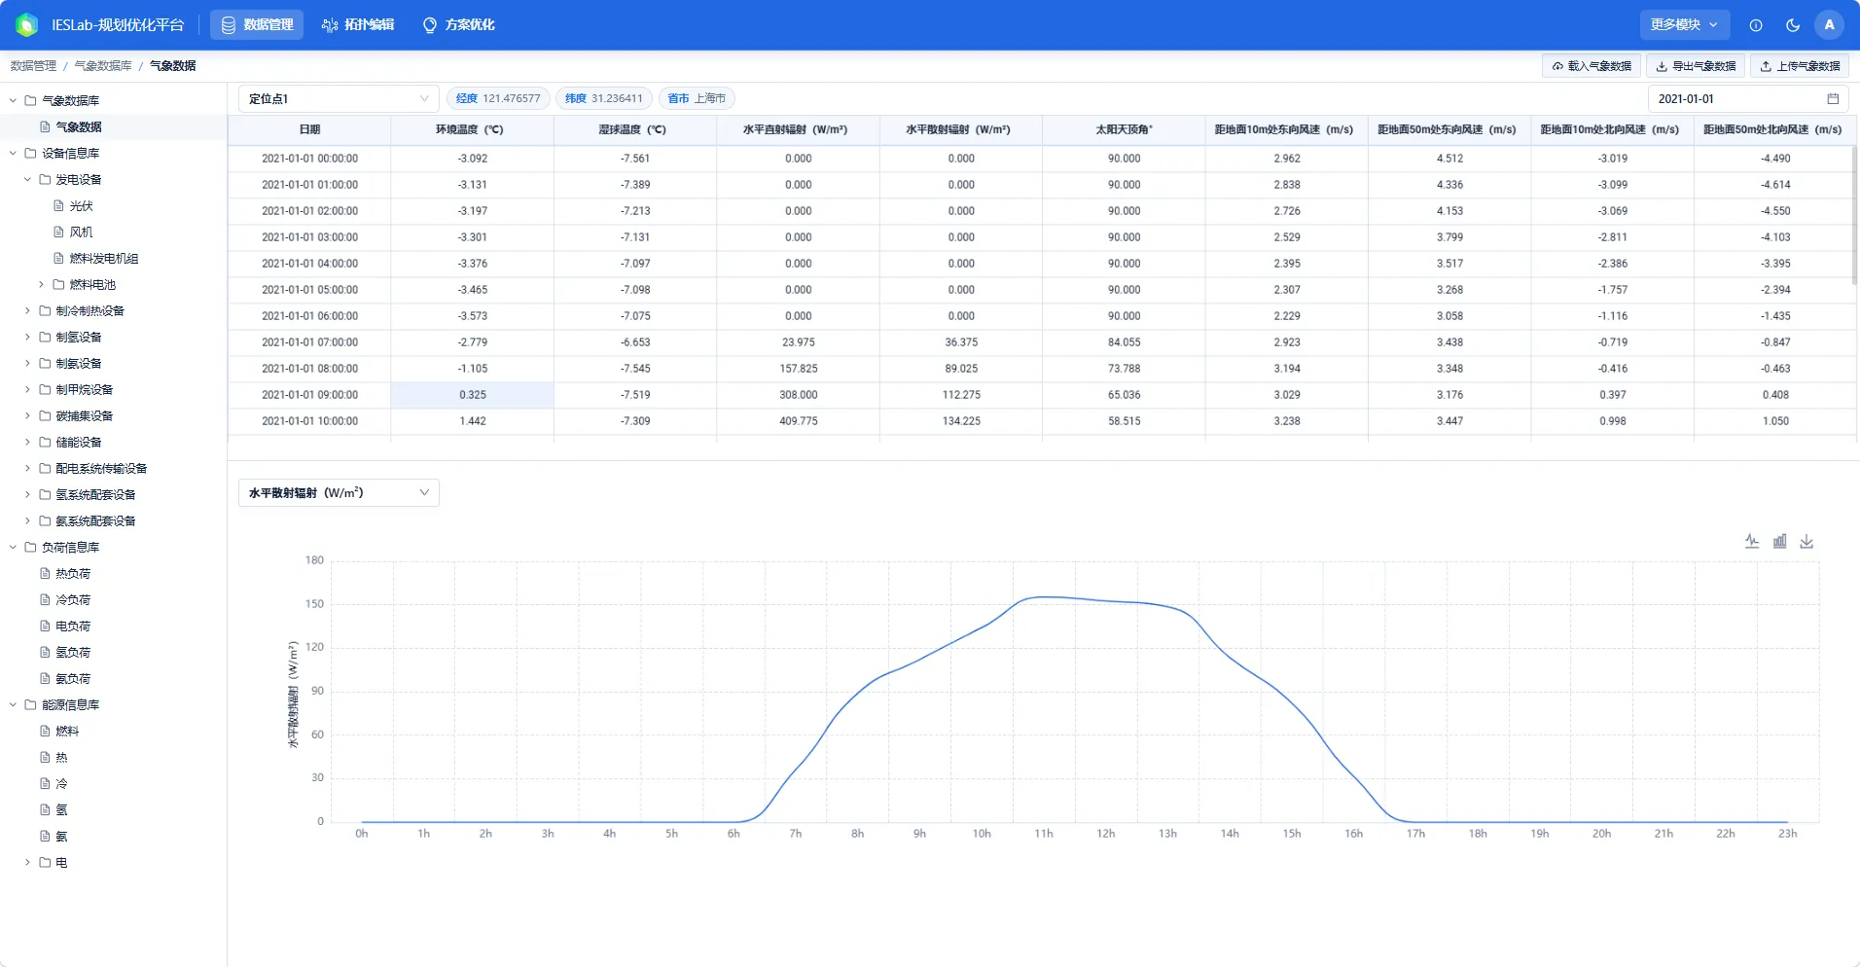Open the calendar icon in date field
The width and height of the screenshot is (1860, 967).
pos(1833,99)
